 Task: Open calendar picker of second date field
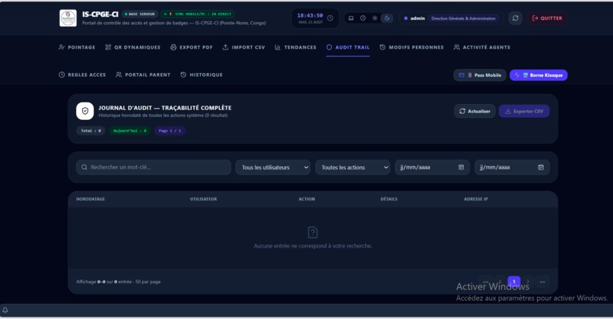(541, 167)
